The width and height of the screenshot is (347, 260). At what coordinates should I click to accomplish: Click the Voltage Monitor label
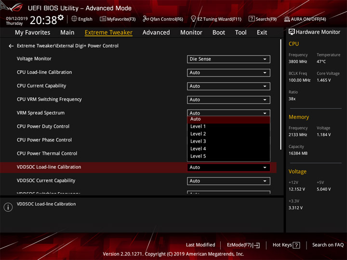(x=34, y=59)
